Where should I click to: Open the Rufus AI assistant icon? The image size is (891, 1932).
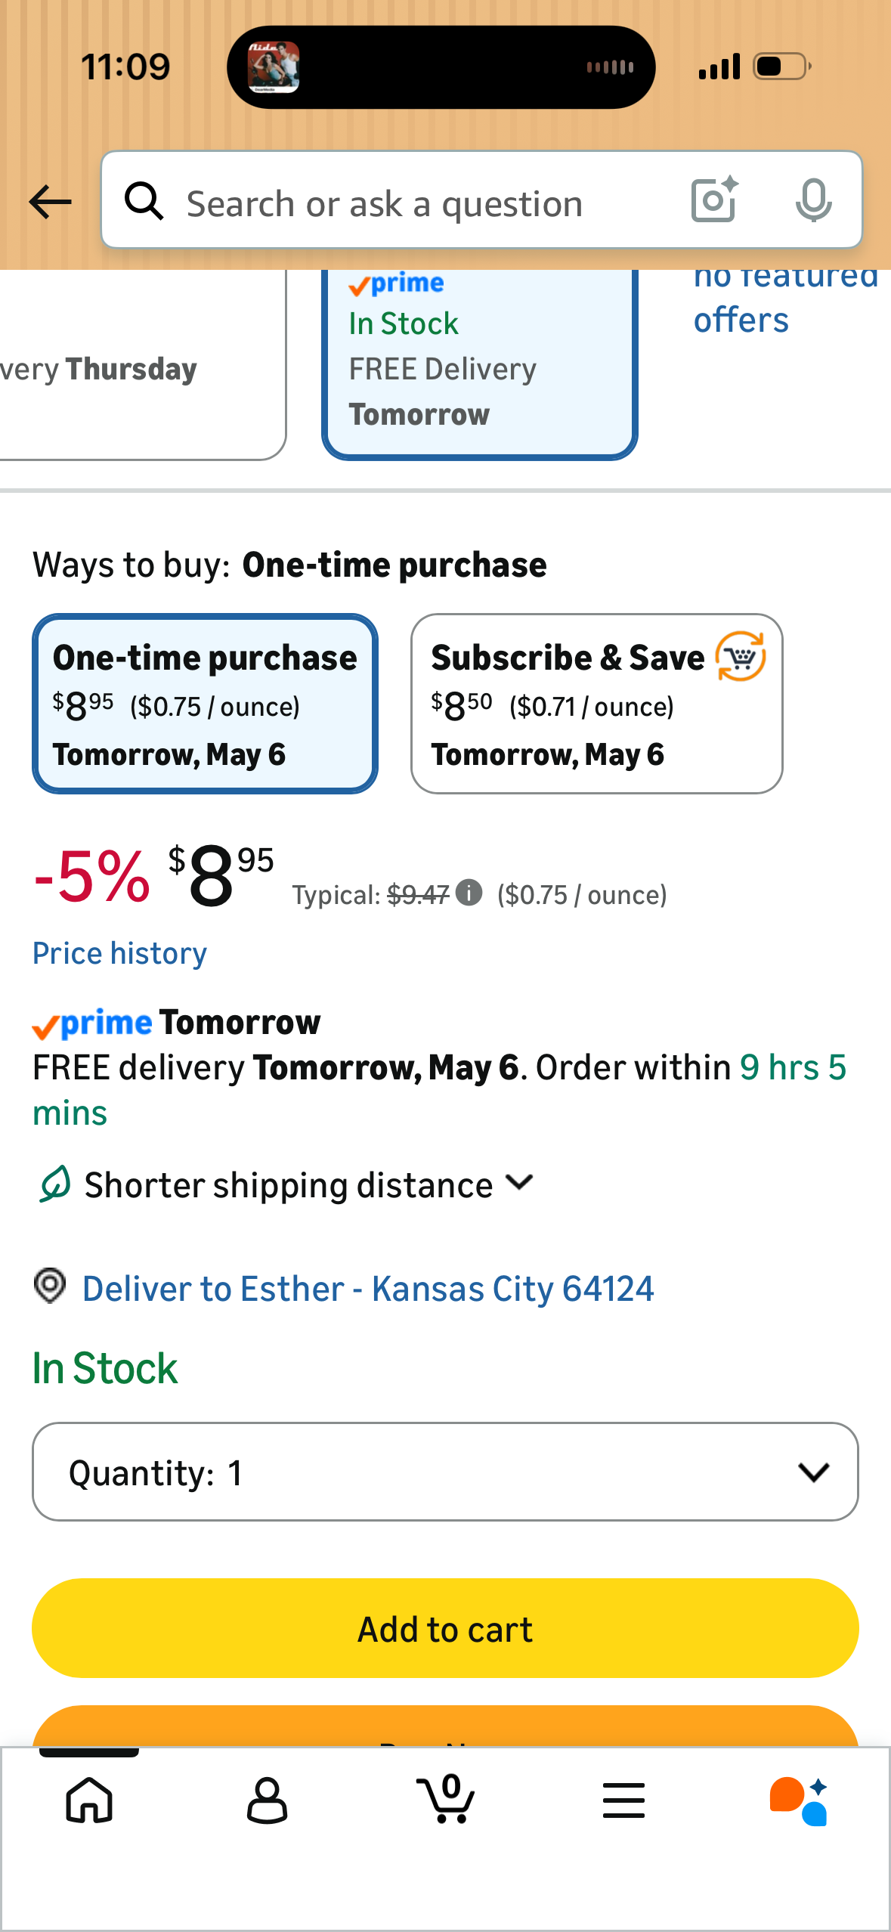(x=799, y=1800)
